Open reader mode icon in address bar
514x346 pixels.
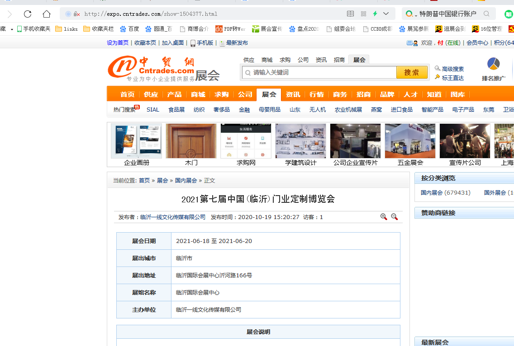(x=350, y=14)
